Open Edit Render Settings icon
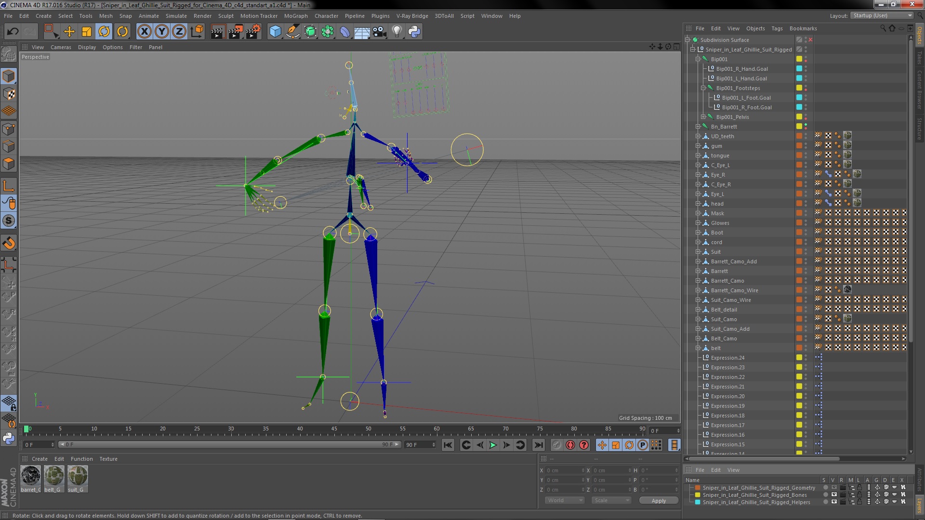 point(253,32)
